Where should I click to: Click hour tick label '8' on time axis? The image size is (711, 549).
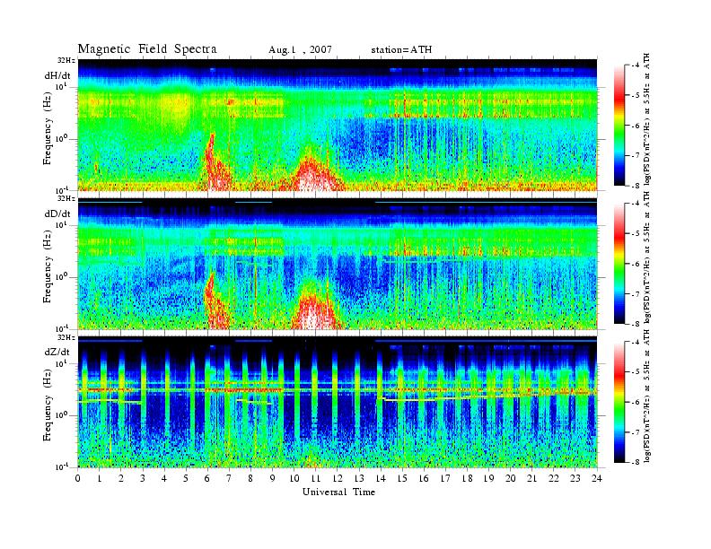(x=250, y=478)
